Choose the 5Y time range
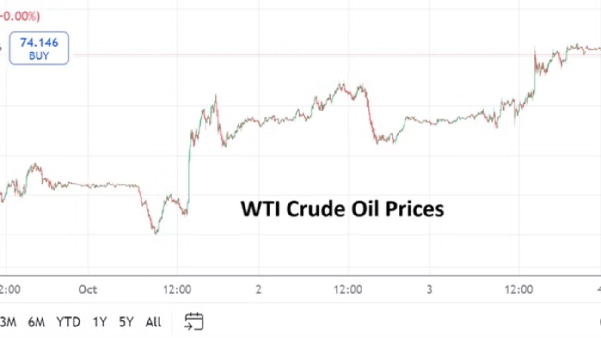Viewport: 601px width, 338px height. pos(126,322)
